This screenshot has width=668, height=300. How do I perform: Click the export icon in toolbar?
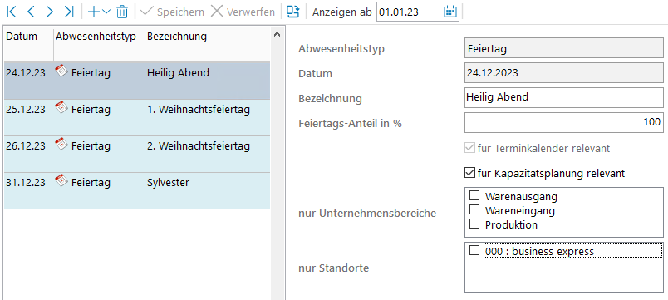pos(293,12)
